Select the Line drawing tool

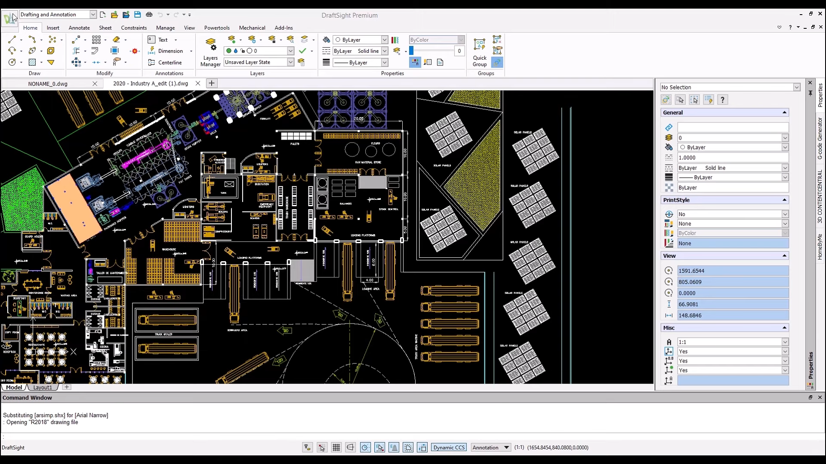(12, 40)
